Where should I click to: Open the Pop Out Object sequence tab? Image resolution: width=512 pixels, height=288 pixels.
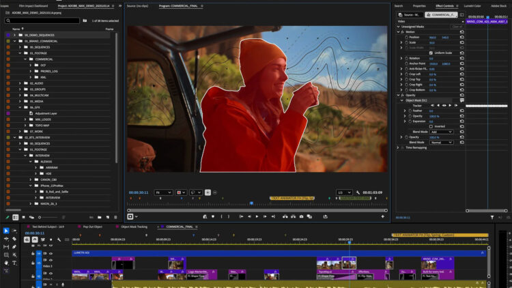tap(92, 227)
